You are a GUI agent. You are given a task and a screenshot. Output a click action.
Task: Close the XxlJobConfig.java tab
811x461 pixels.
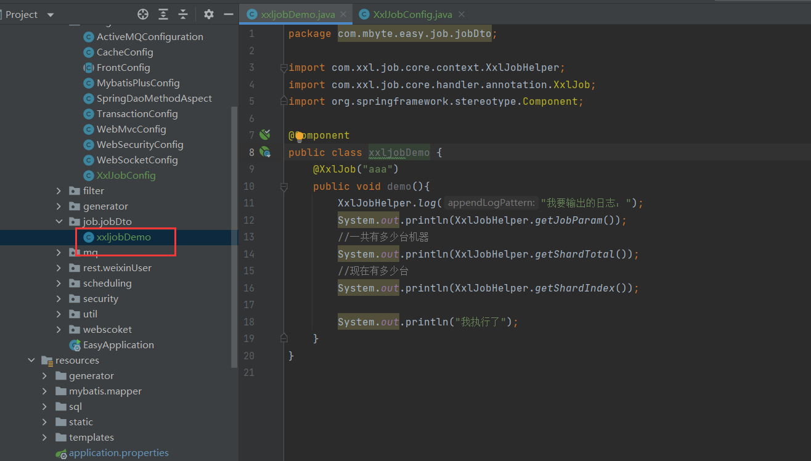tap(462, 14)
